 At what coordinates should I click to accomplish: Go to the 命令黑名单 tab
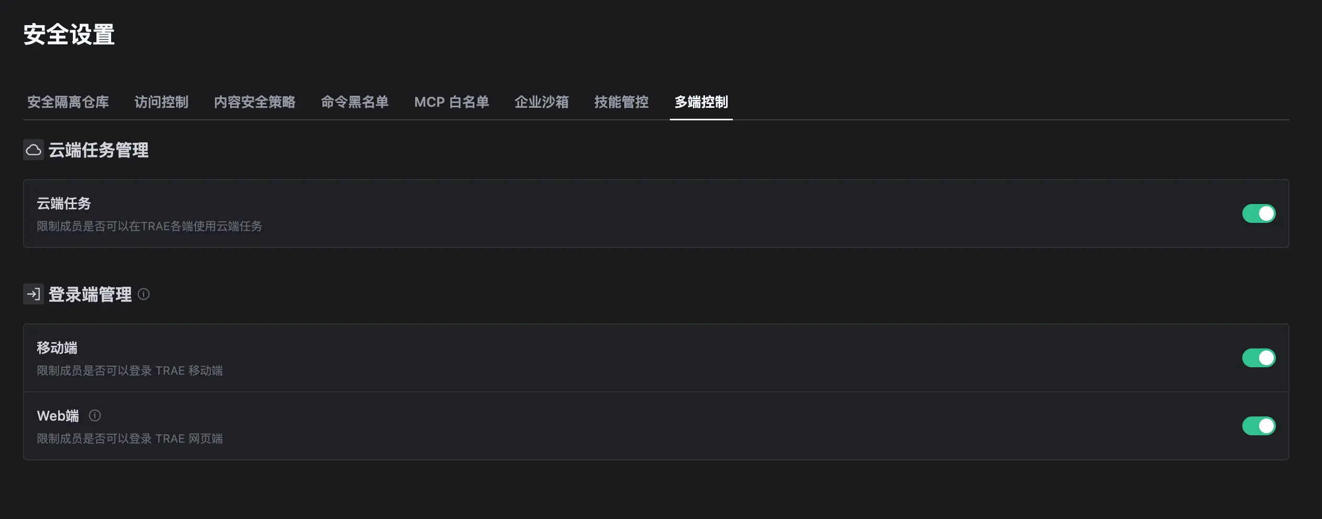pyautogui.click(x=355, y=102)
